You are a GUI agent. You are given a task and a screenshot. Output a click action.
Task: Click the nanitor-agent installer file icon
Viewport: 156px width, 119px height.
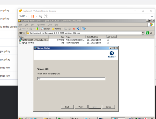(20, 40)
